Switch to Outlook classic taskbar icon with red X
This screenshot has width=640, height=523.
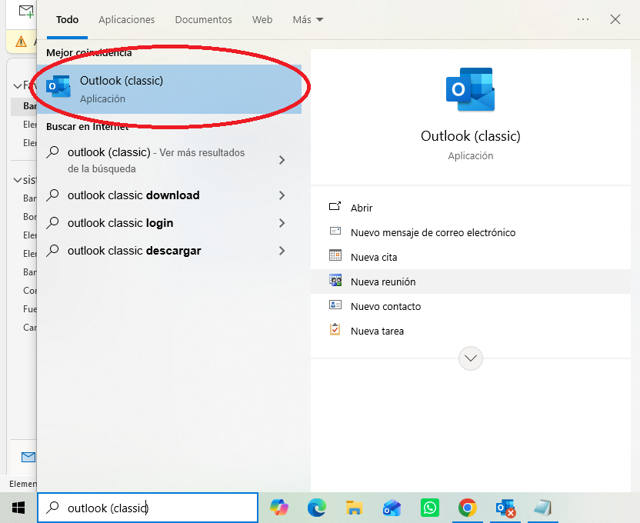coord(505,508)
